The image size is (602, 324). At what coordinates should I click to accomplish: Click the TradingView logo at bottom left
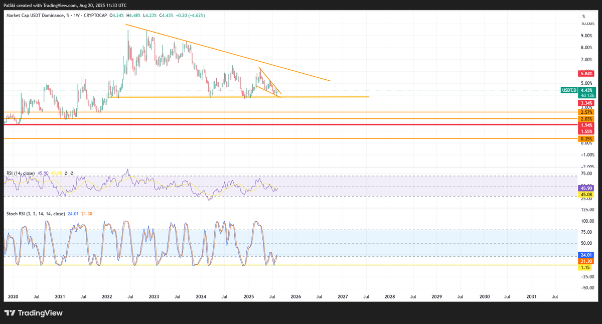(34, 313)
